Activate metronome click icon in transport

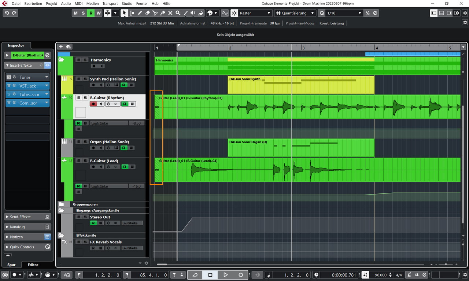(x=409, y=275)
